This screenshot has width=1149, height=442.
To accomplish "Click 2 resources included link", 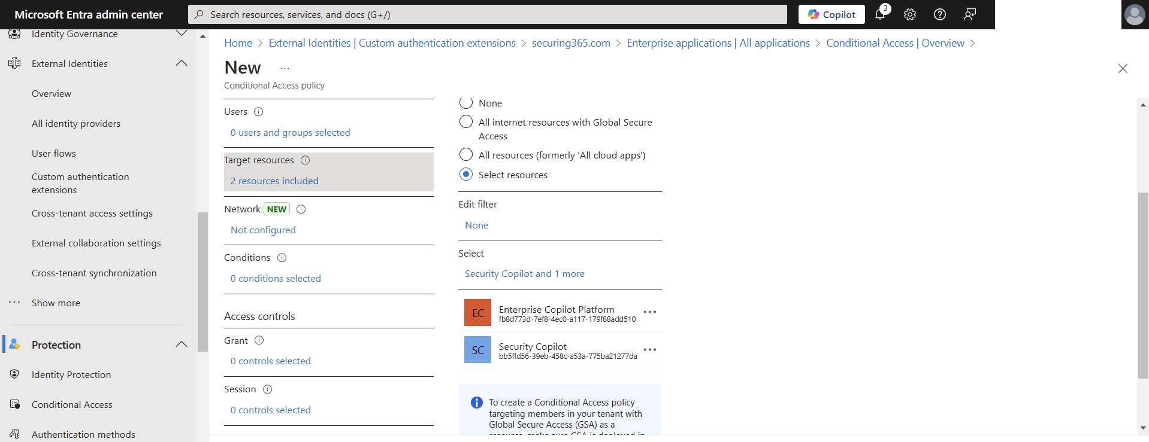I will [274, 181].
